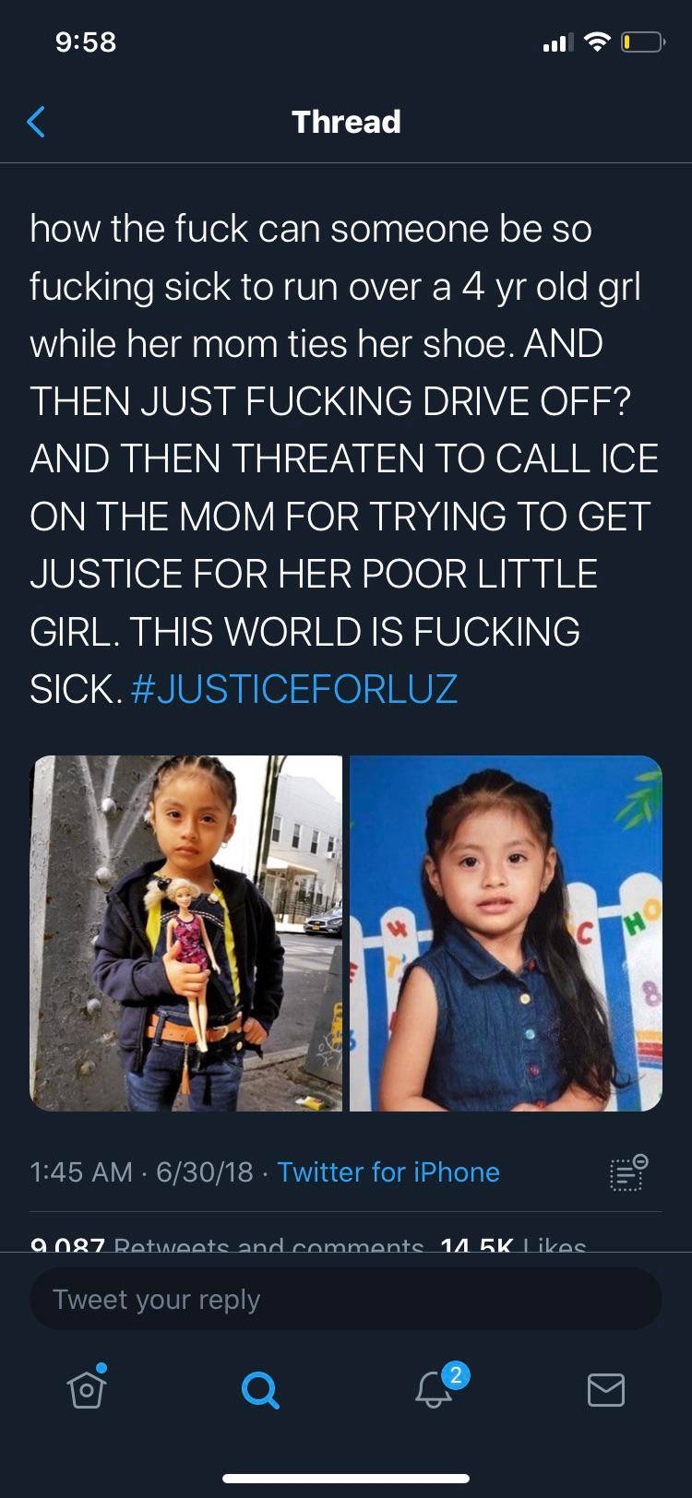Tap the back arrow in the Thread header

pos(36,122)
